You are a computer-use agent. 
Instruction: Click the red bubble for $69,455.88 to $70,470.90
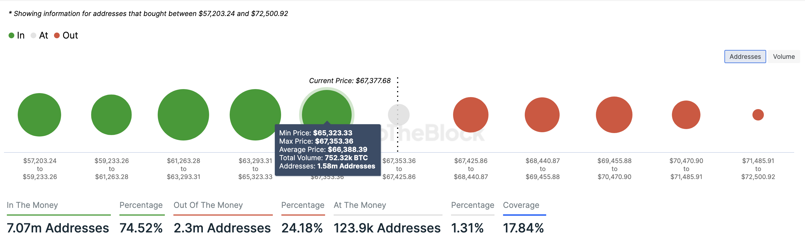click(x=614, y=115)
